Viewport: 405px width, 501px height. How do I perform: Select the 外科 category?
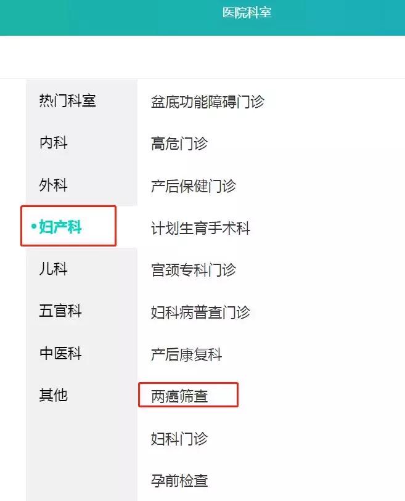pyautogui.click(x=53, y=184)
